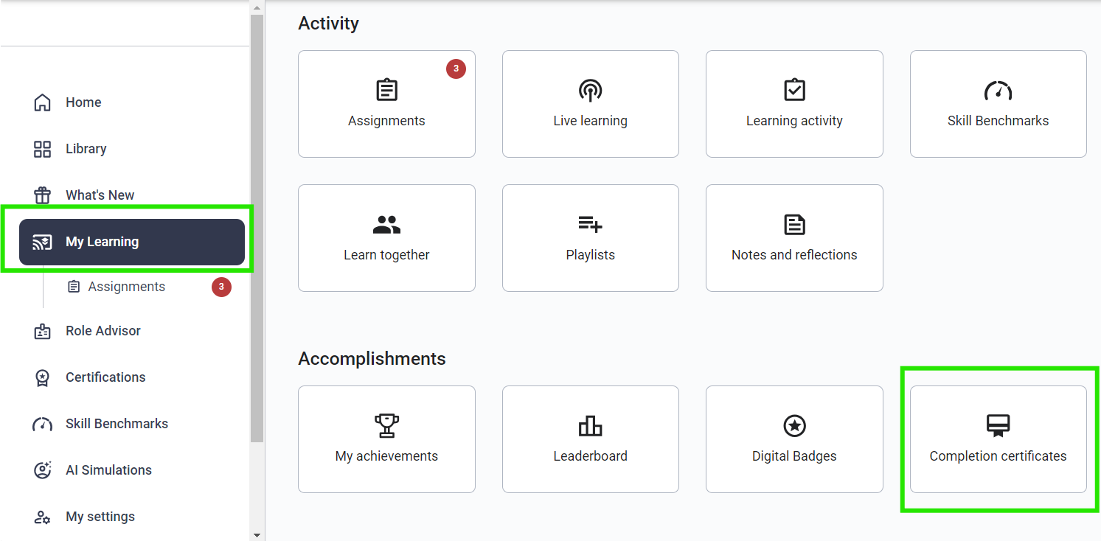1101x541 pixels.
Task: Open the Learning activity card
Action: coord(794,104)
